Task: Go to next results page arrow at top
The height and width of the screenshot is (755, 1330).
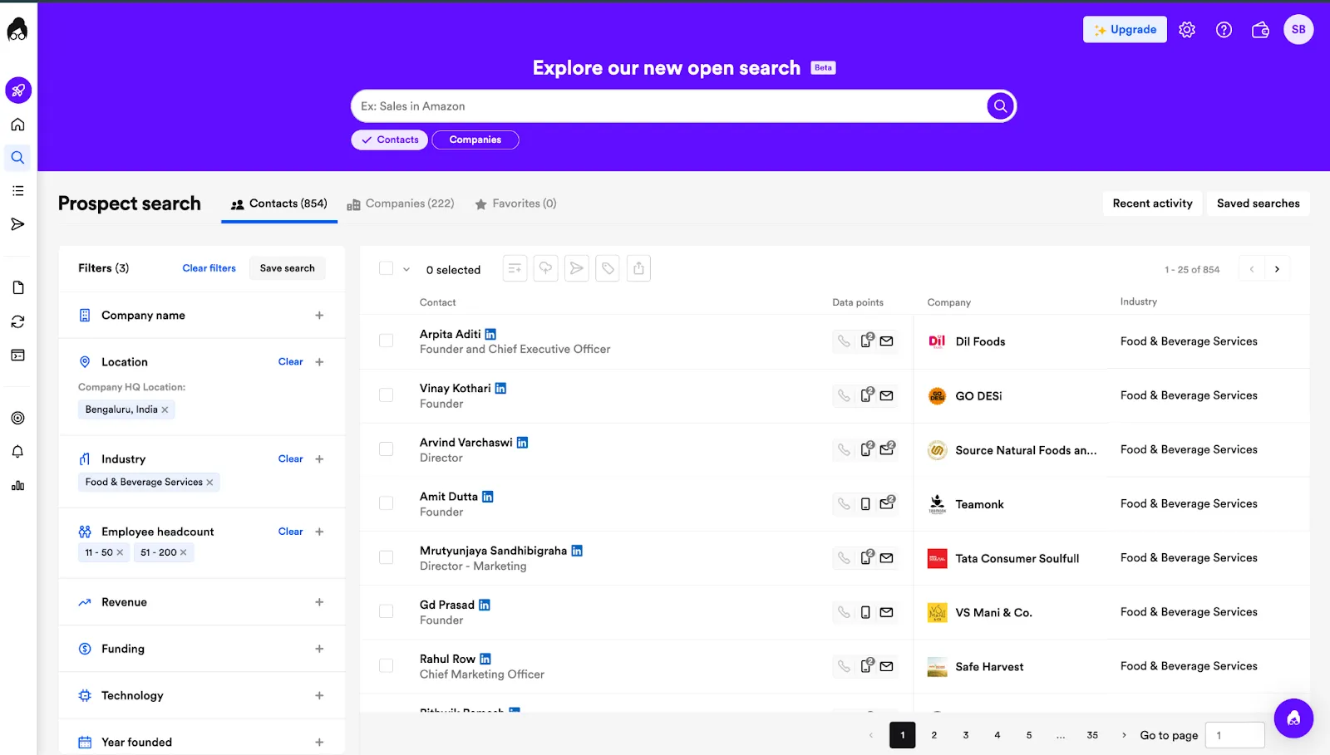Action: (1277, 269)
